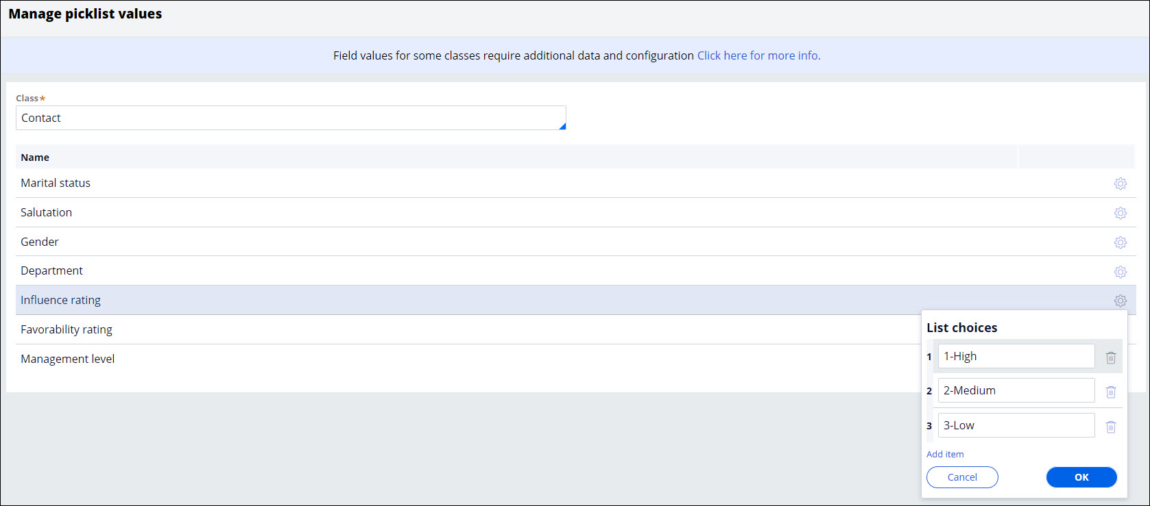The image size is (1150, 506).
Task: Click into the 2-Medium input field
Action: click(1016, 390)
